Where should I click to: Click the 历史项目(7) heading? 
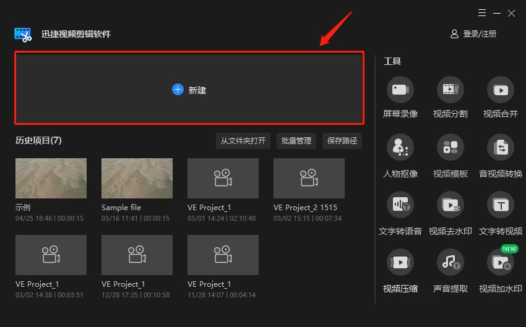pos(38,140)
